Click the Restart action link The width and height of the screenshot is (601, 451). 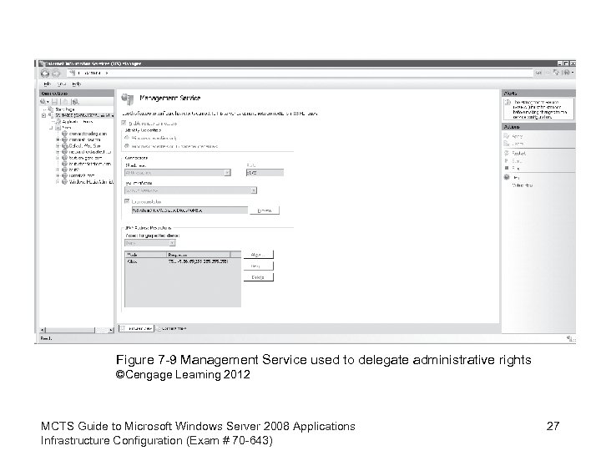click(x=519, y=153)
